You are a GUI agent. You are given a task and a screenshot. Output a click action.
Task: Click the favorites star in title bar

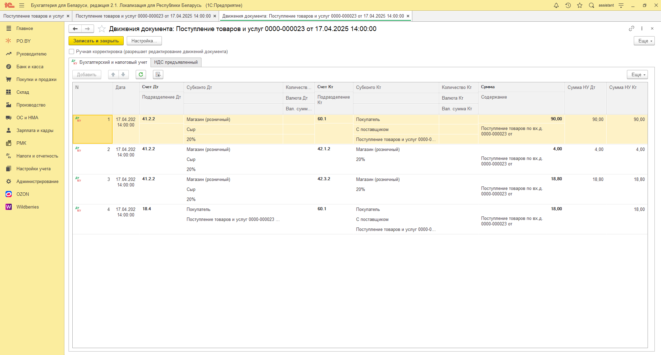(x=580, y=5)
